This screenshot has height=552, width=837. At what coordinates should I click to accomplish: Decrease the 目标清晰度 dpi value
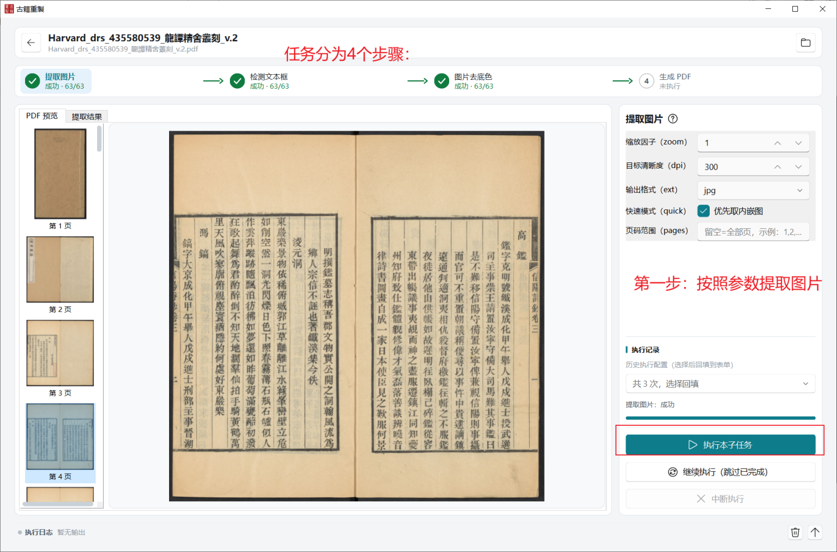point(798,167)
